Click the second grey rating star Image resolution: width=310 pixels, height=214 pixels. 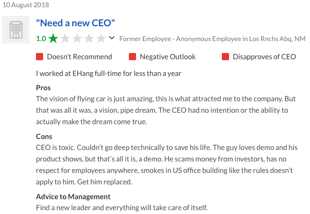pos(65,38)
